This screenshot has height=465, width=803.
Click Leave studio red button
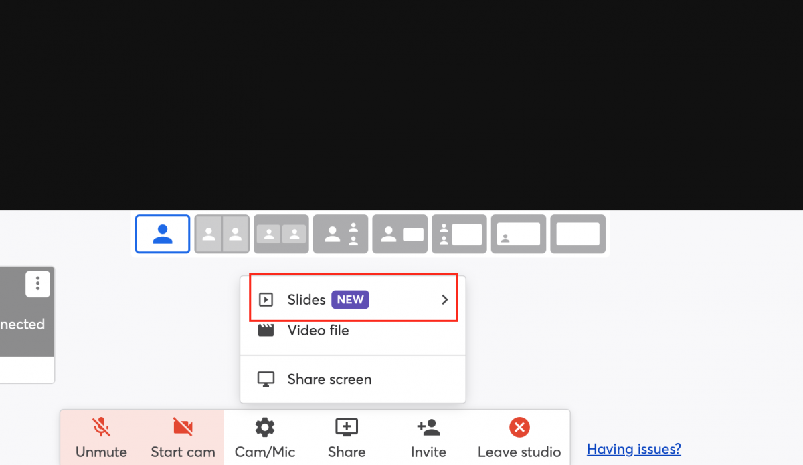[x=519, y=438]
